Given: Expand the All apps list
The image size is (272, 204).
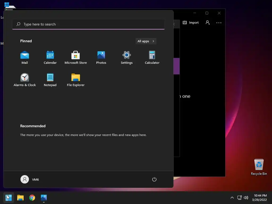Looking at the screenshot, I should pos(146,41).
